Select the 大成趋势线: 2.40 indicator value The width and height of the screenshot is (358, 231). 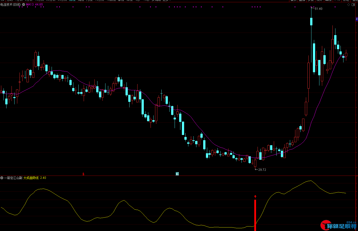coord(35,178)
